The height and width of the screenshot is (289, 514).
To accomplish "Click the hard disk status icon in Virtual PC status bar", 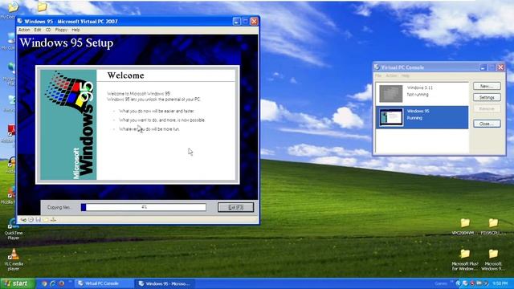I will click(x=23, y=219).
